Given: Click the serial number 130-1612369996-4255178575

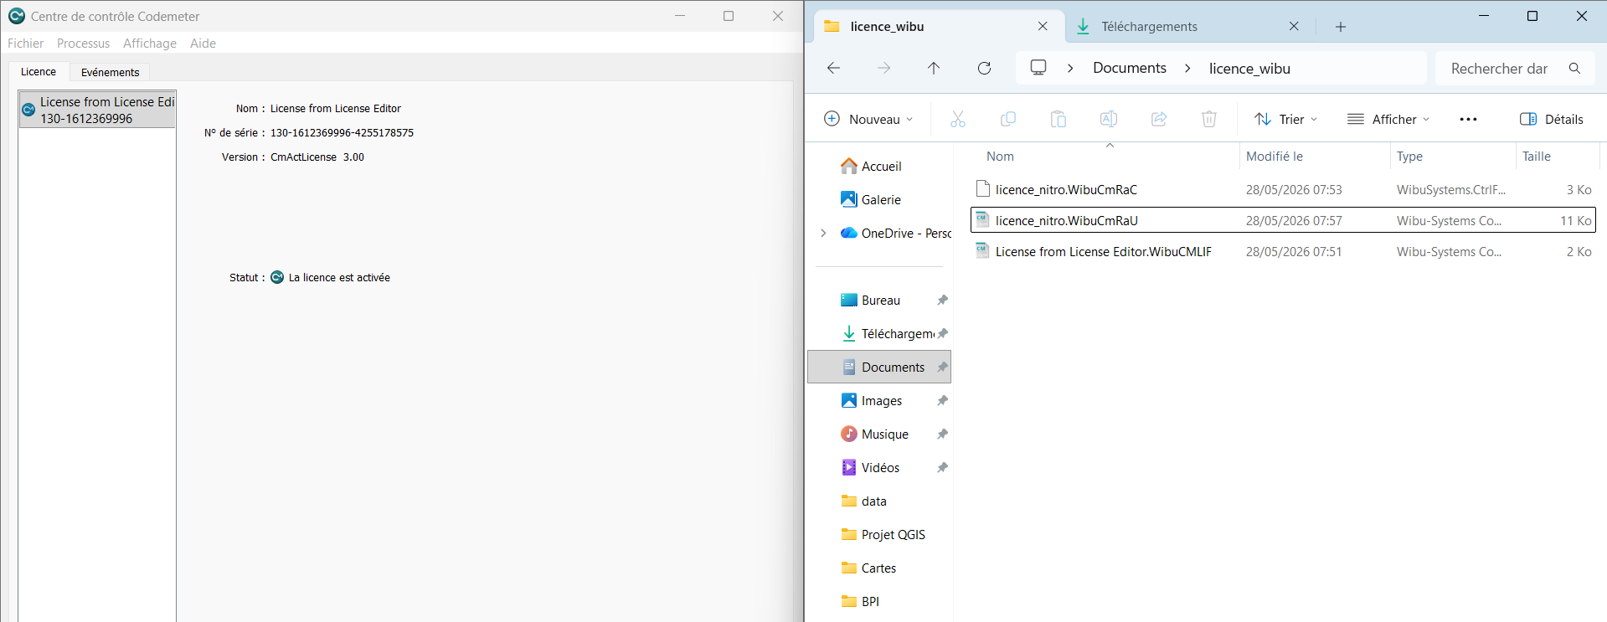Looking at the screenshot, I should tap(342, 133).
